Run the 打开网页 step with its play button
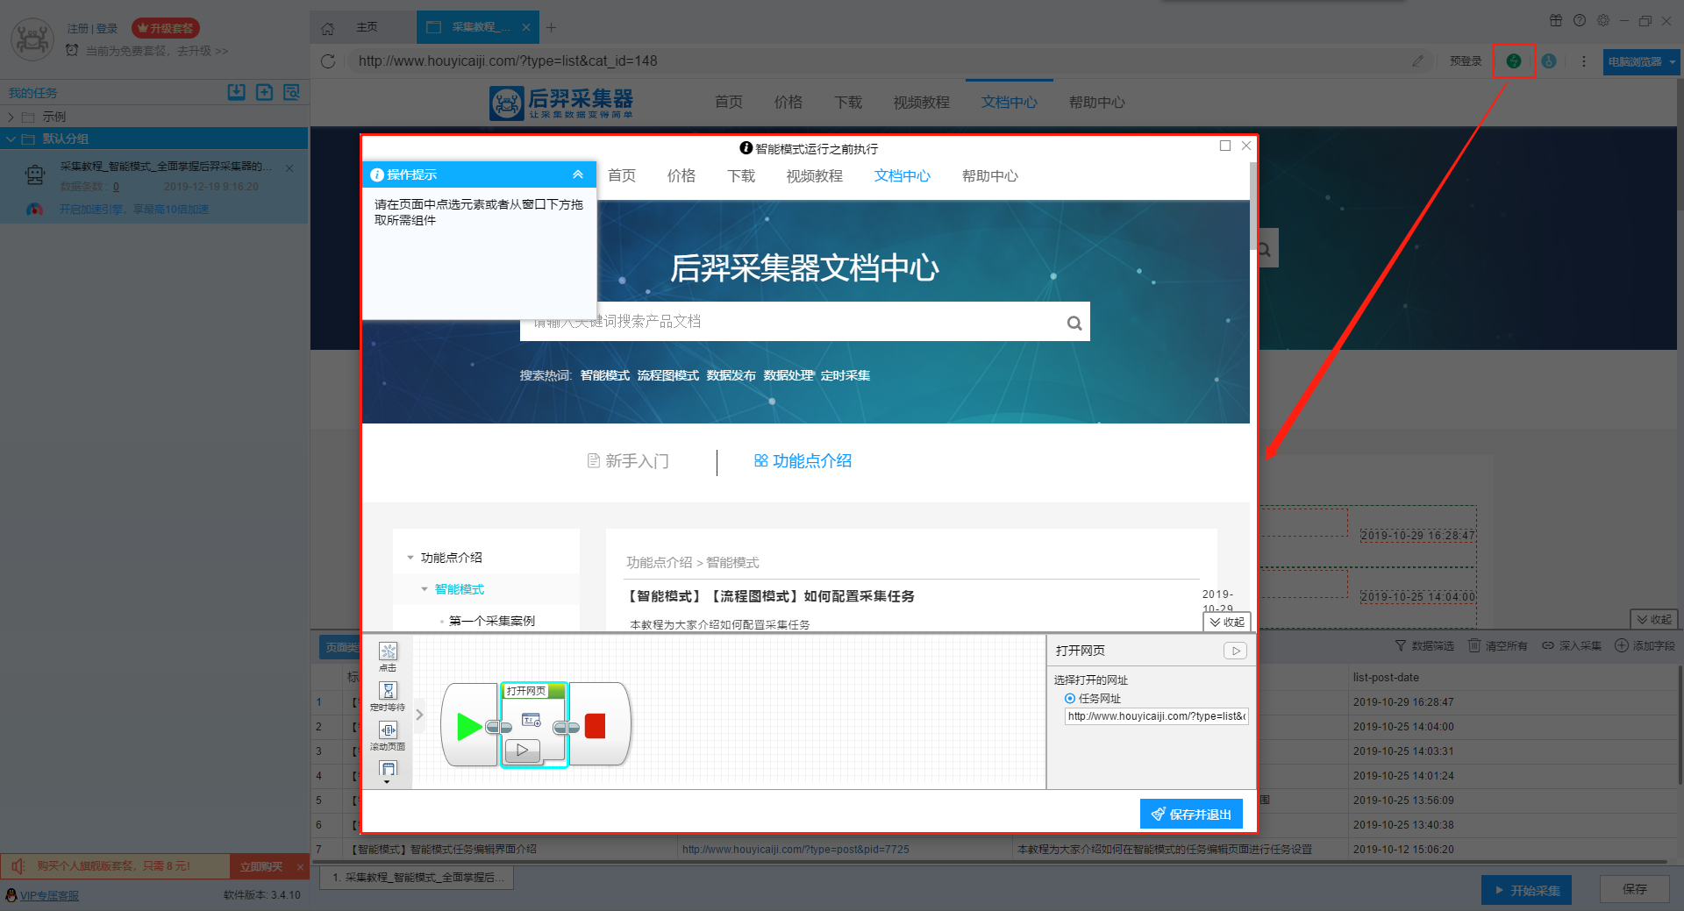The width and height of the screenshot is (1684, 911). pyautogui.click(x=522, y=750)
